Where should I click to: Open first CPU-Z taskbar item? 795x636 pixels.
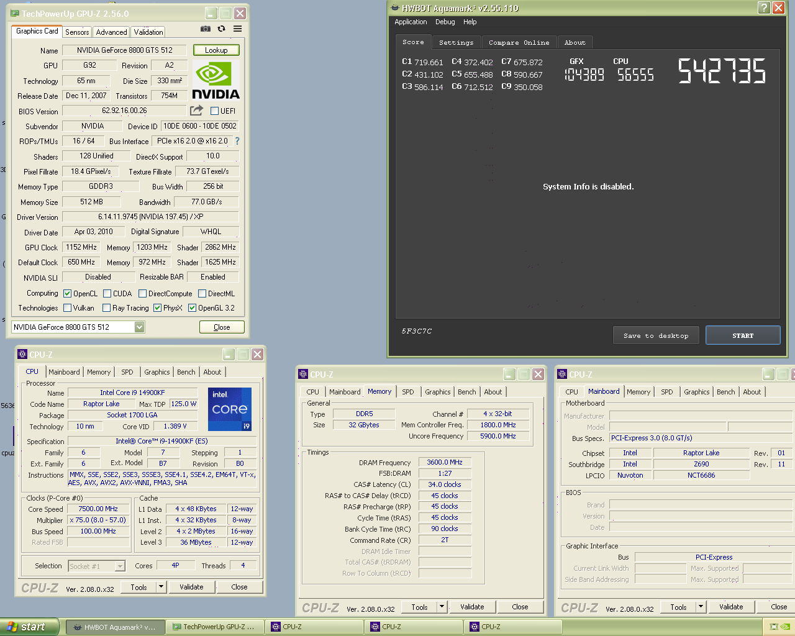(x=314, y=627)
